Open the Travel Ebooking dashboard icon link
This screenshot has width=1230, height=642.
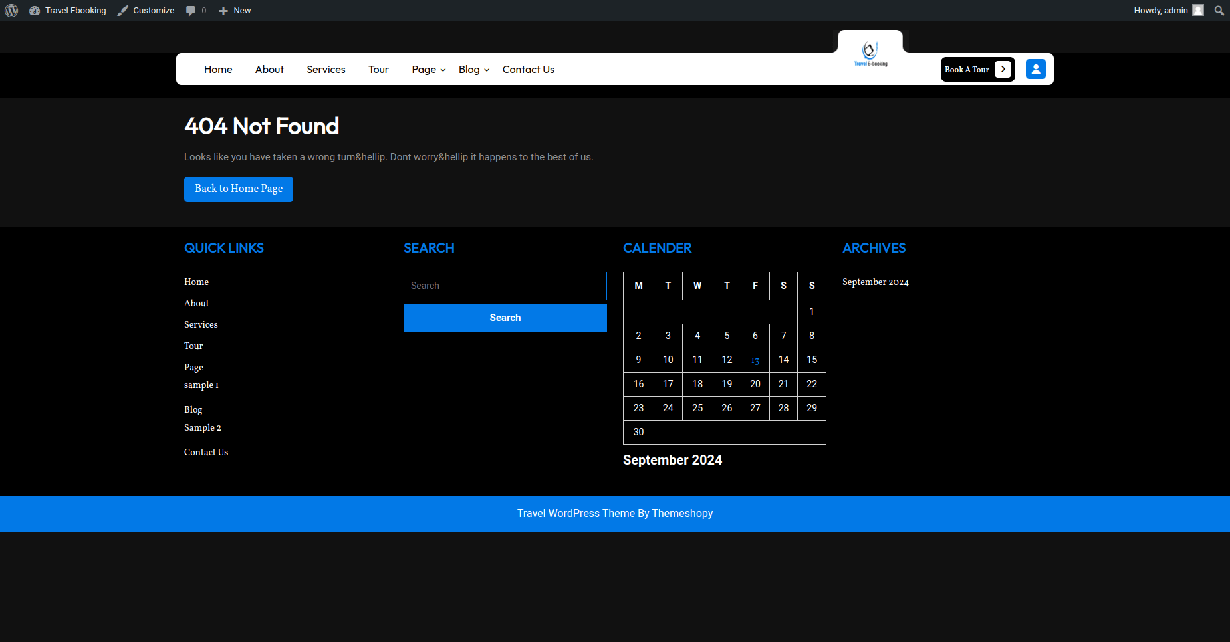tap(35, 11)
